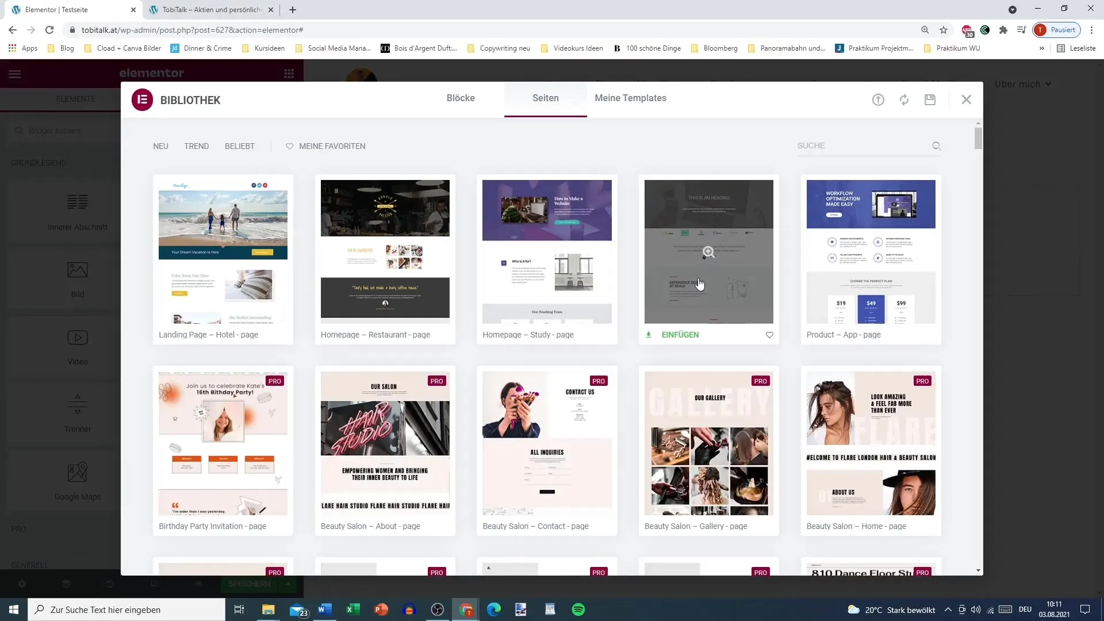This screenshot has width=1104, height=621.
Task: Switch to the Seiten tab
Action: (545, 98)
